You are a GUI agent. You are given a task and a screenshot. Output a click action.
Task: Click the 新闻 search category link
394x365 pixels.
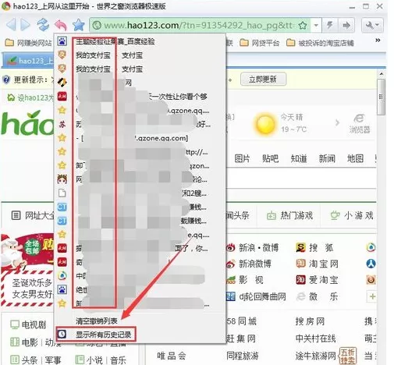[x=327, y=158]
